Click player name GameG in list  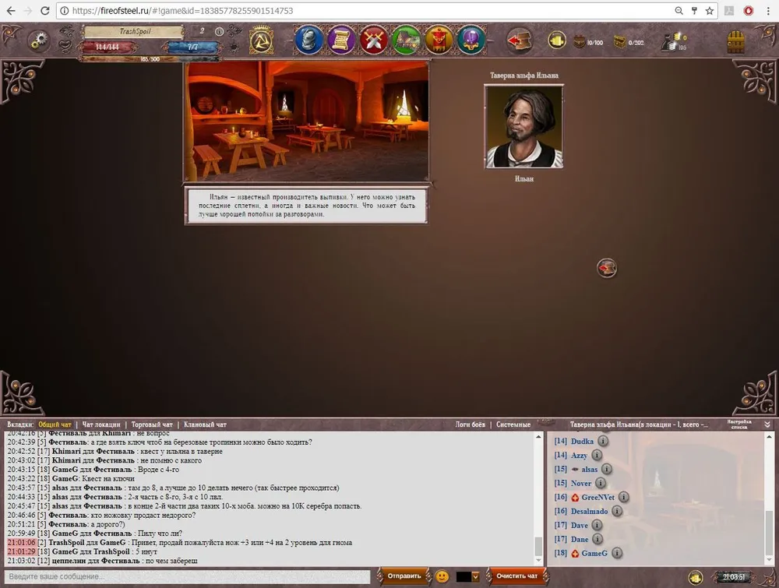pyautogui.click(x=594, y=553)
